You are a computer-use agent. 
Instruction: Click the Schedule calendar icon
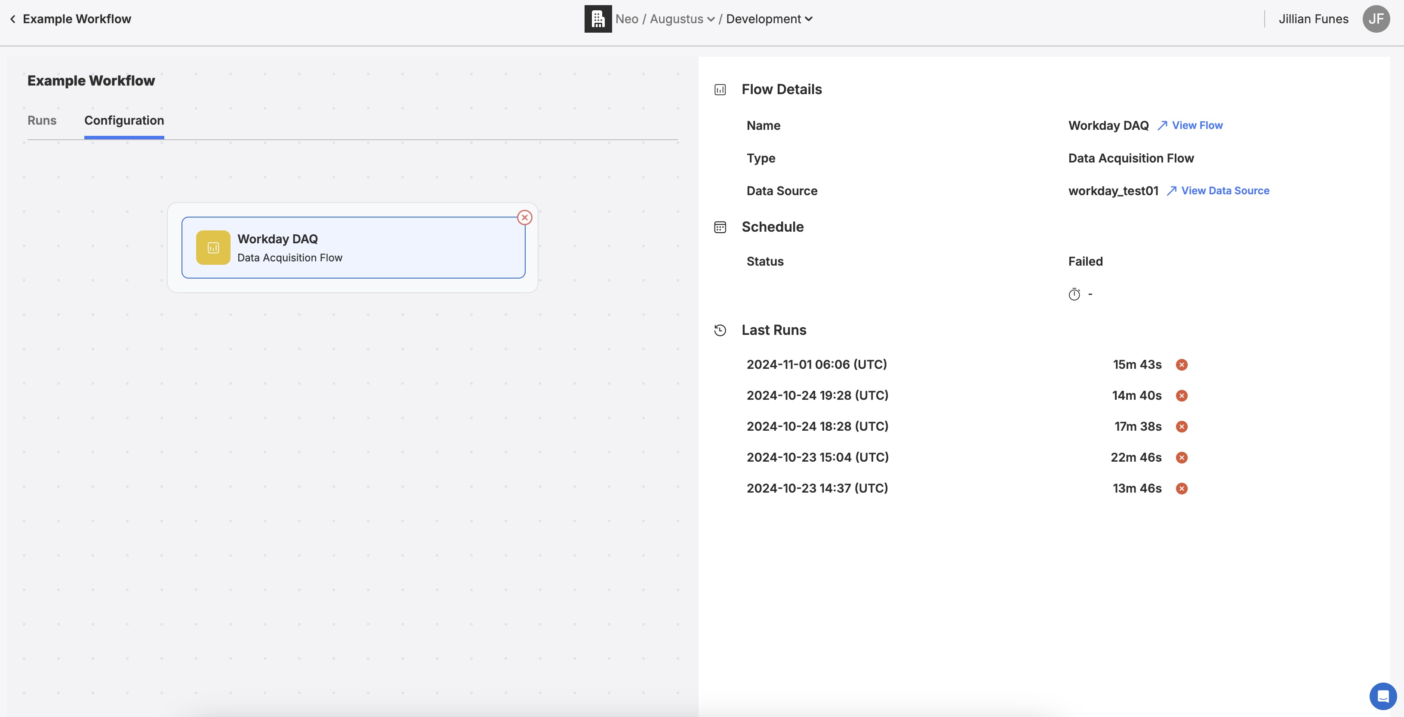pyautogui.click(x=720, y=227)
